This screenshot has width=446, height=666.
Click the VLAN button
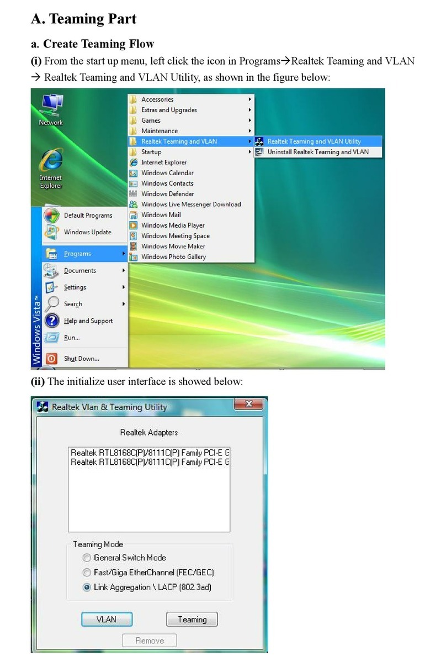pos(107,619)
